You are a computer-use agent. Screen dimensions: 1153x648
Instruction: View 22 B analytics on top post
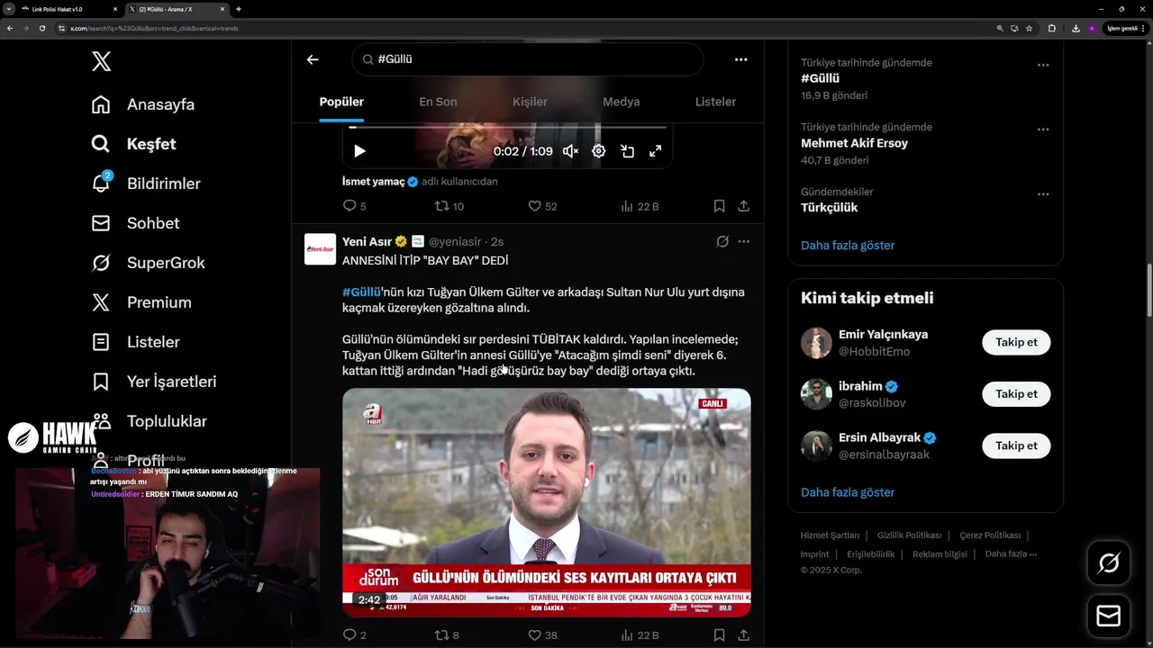[640, 206]
